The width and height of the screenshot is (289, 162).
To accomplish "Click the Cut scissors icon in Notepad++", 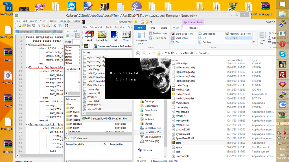I will click(55, 26).
